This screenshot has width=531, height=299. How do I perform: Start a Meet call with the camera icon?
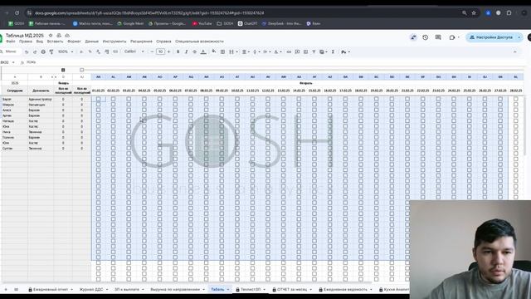[x=452, y=37]
